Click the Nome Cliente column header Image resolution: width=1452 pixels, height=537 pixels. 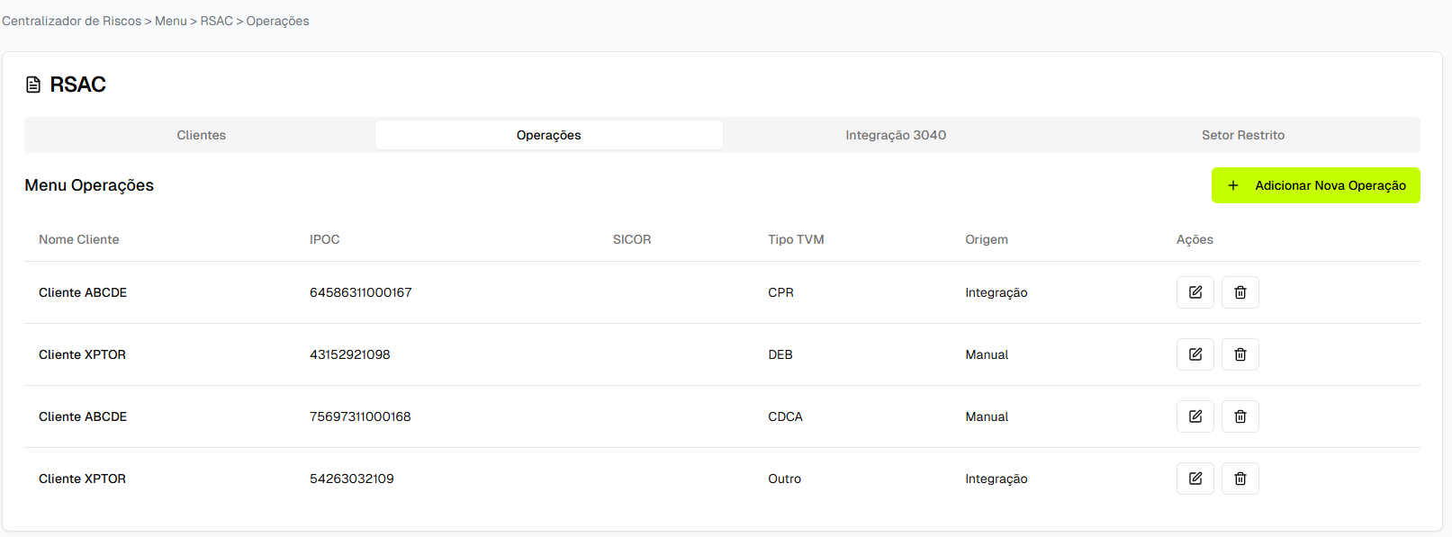[x=78, y=239]
